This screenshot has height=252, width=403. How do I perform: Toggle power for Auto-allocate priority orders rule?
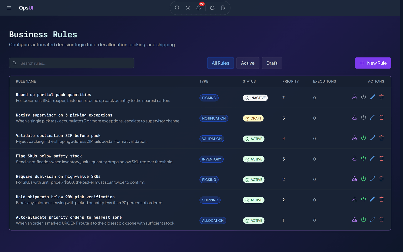click(x=363, y=219)
